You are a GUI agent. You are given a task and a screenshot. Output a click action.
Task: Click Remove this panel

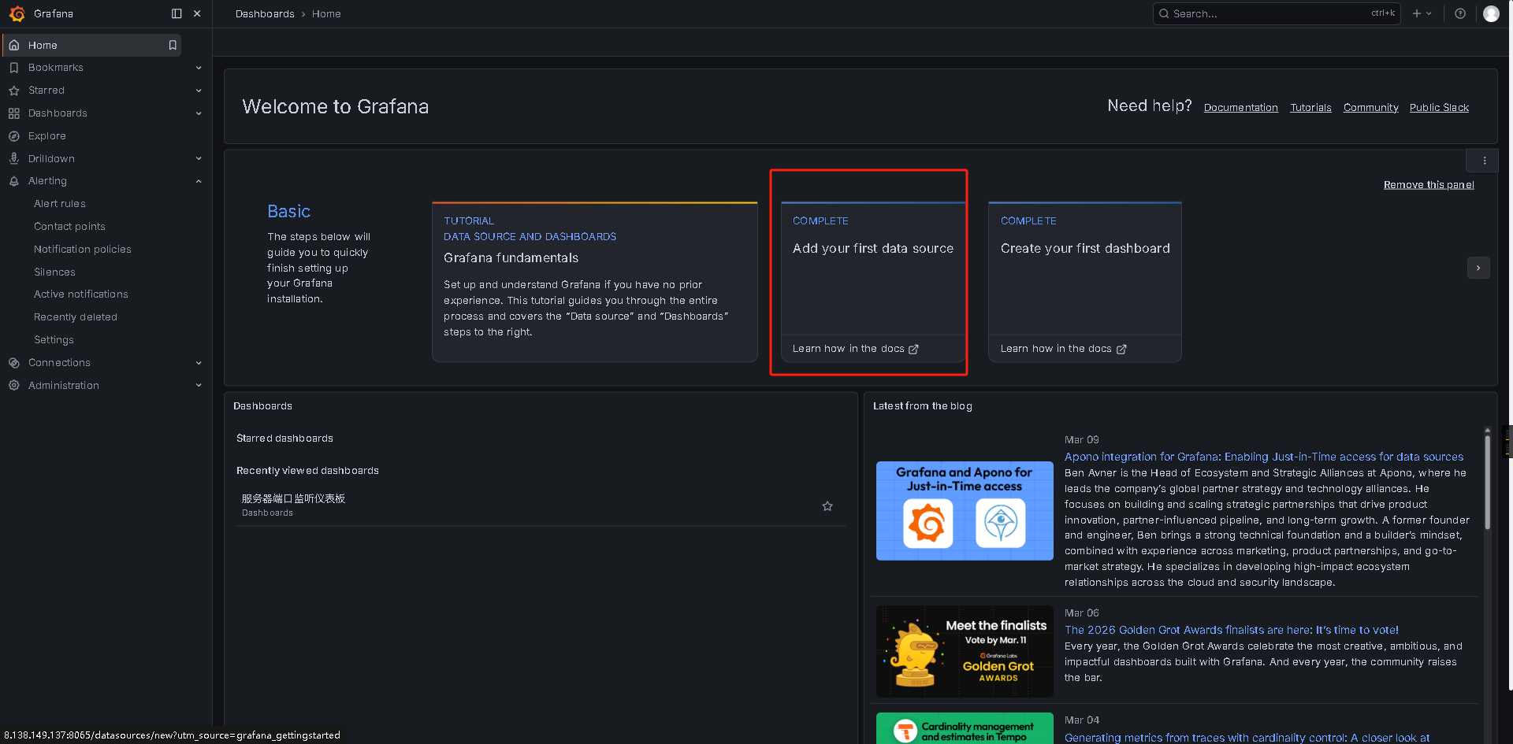tap(1429, 185)
